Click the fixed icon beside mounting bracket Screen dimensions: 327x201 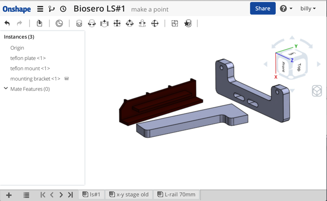pyautogui.click(x=67, y=79)
